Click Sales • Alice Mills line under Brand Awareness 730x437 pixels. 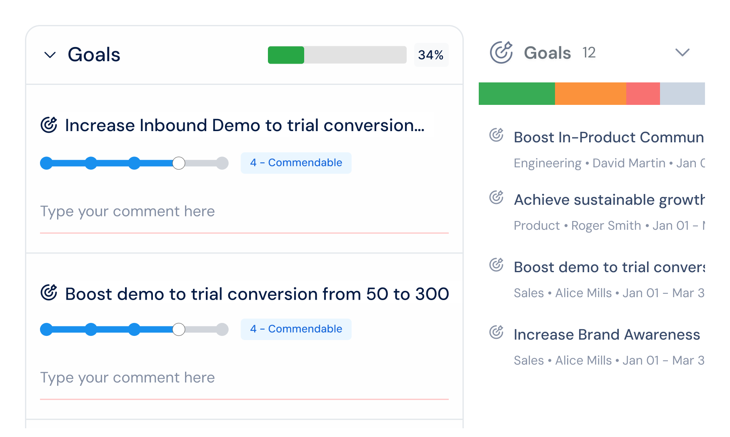tap(609, 360)
